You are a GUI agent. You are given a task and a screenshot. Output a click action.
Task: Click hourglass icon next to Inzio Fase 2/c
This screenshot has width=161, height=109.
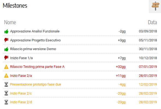pos(6,93)
